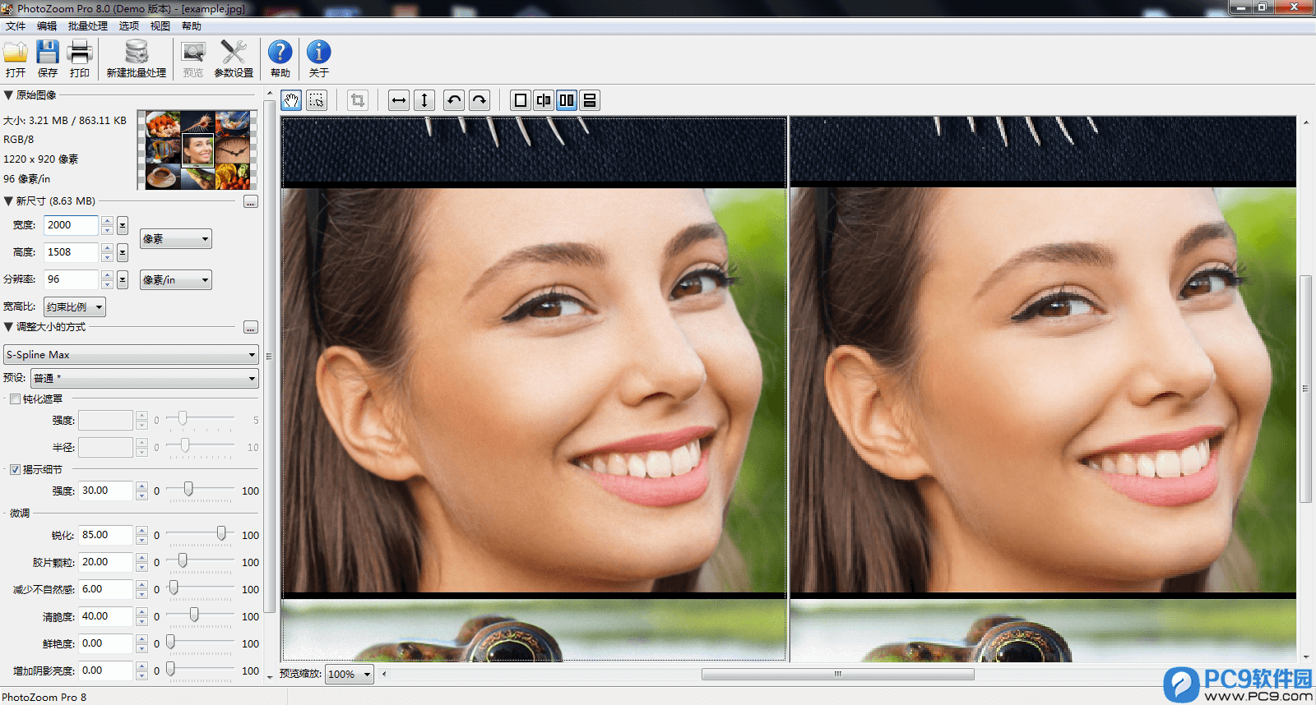This screenshot has width=1316, height=705.
Task: Click the 高度 height input field
Action: (x=72, y=252)
